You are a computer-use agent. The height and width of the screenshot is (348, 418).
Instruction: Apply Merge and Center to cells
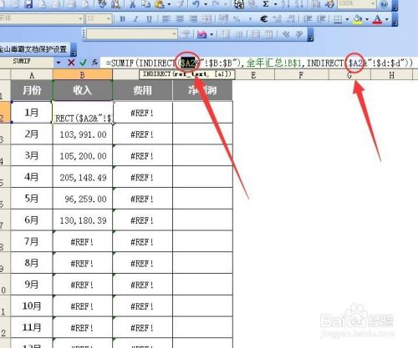pos(206,19)
